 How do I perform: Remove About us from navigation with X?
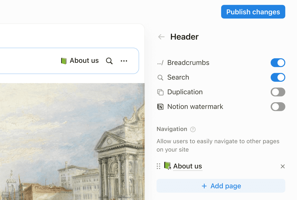pos(283,166)
